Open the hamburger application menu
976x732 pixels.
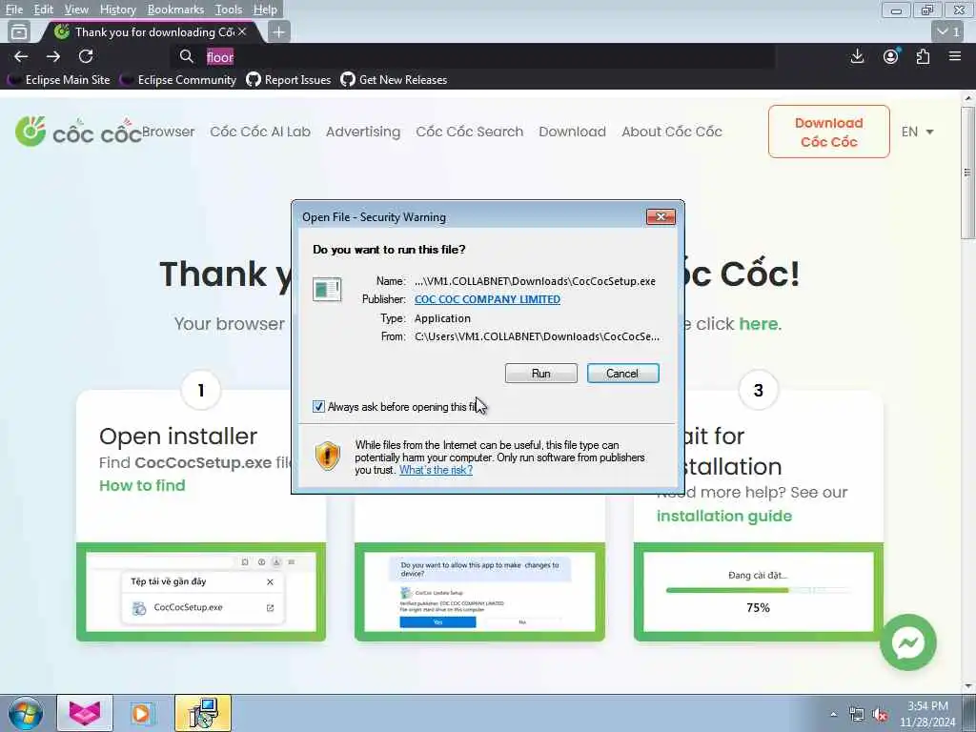pos(955,56)
